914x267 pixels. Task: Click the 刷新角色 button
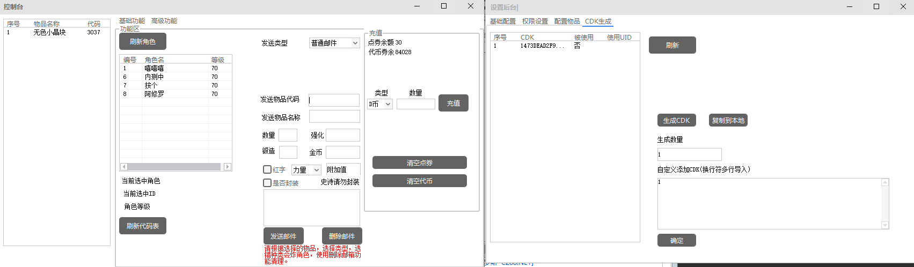pyautogui.click(x=143, y=41)
